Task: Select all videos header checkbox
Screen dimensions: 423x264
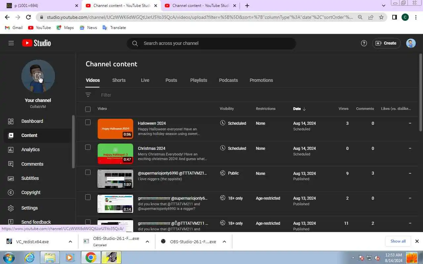Action: point(88,109)
